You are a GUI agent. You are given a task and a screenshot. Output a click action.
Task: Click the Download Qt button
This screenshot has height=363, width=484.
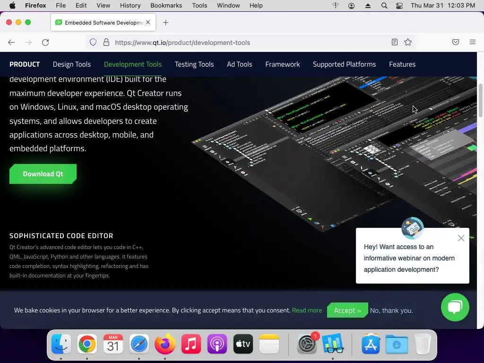[43, 174]
